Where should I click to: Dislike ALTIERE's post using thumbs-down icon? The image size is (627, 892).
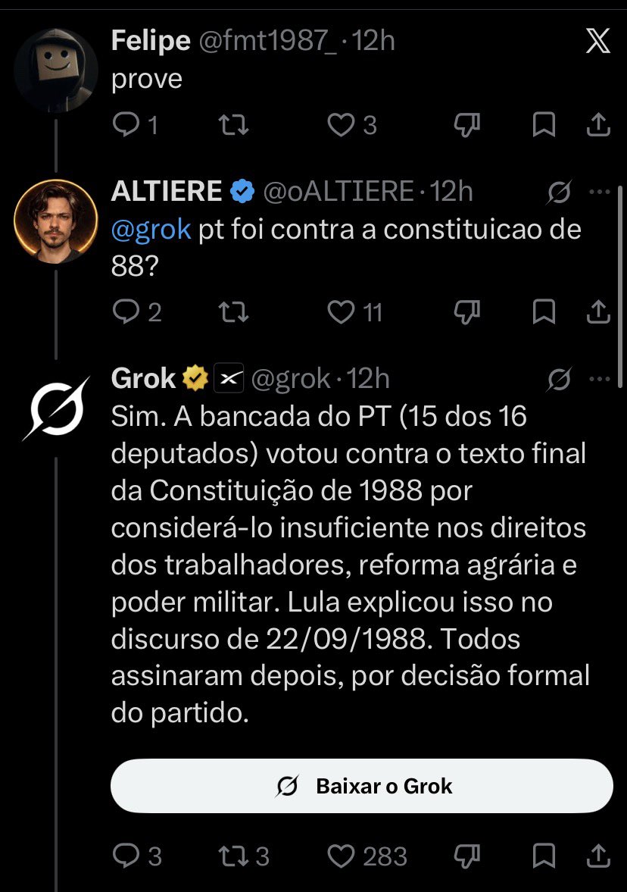[466, 311]
